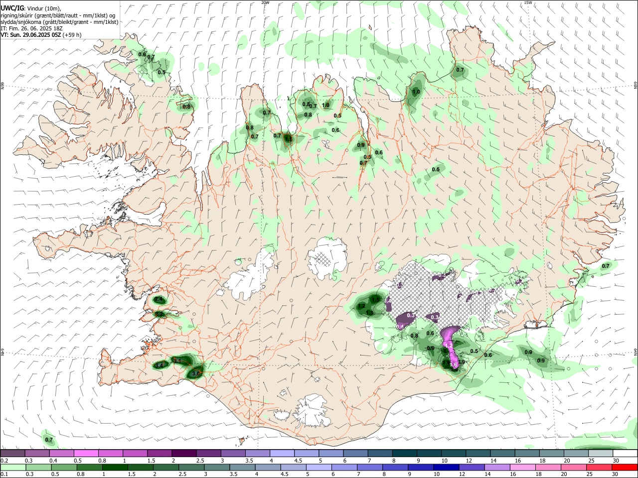Click the white "0.4" at the purple patch's lower tip
Viewport: 638px width, 478px height.
click(x=400, y=327)
